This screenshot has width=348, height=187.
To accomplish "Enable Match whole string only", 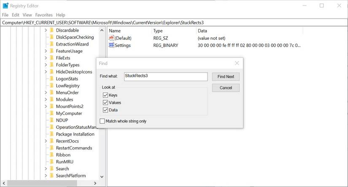I will click(x=102, y=121).
